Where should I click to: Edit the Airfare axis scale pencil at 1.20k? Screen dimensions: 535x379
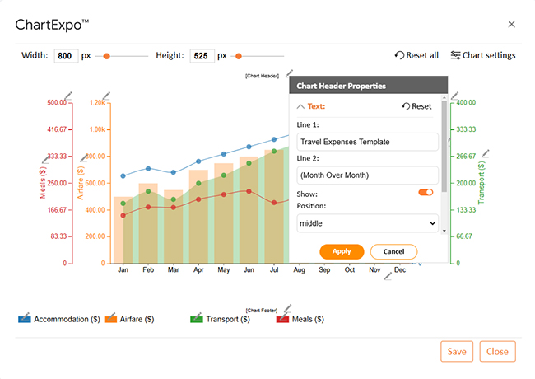coord(106,96)
